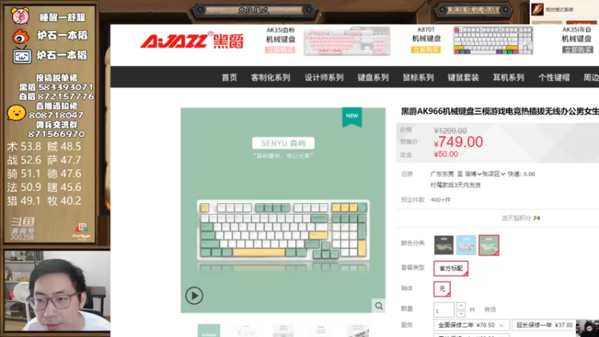Open the 鼠标系列 menu item

pos(419,78)
